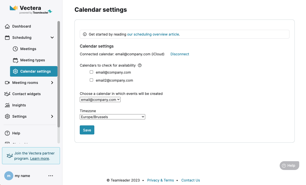Click the Meetings clock icon

tap(15, 49)
